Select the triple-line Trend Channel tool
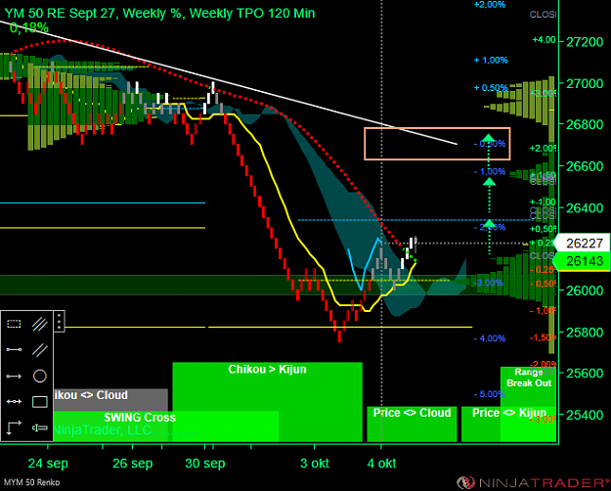 click(40, 324)
